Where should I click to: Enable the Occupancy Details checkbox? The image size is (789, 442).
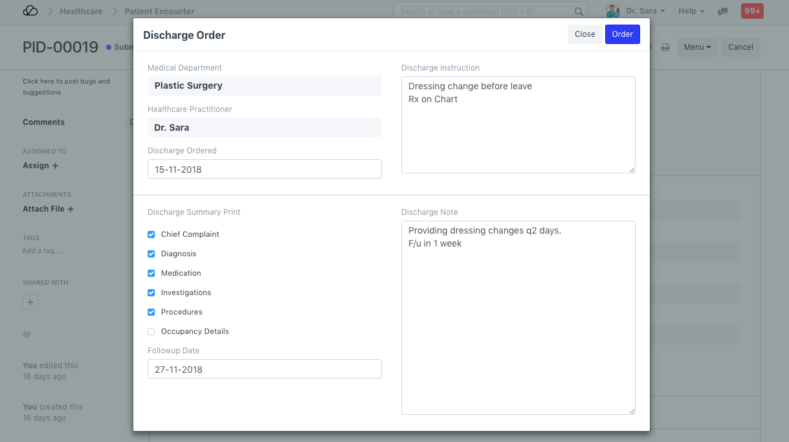pyautogui.click(x=151, y=331)
